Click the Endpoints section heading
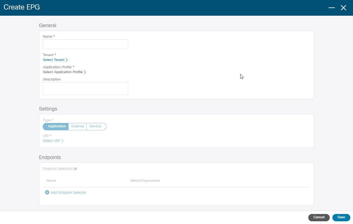 pyautogui.click(x=50, y=157)
